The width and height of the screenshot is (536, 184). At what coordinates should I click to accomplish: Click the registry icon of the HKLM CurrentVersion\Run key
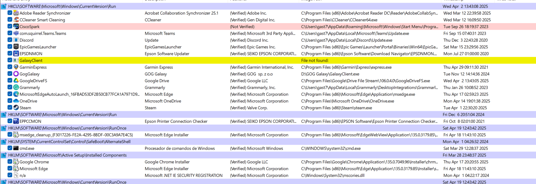pos(4,115)
